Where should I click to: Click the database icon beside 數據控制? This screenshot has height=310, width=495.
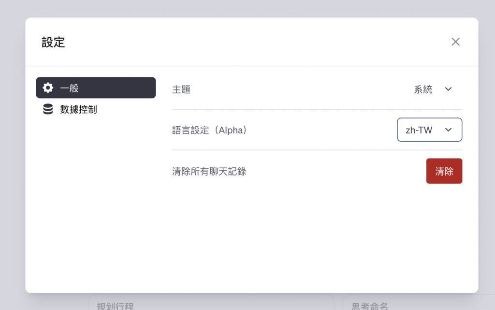point(48,109)
